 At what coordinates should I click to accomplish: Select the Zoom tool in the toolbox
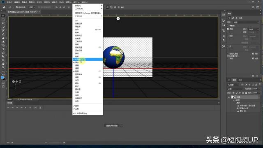(3, 67)
